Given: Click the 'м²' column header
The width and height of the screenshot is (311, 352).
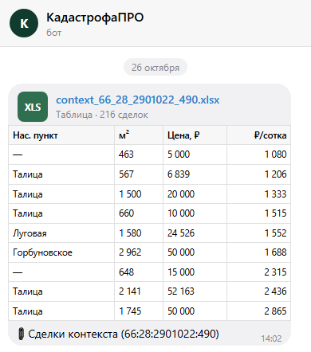Looking at the screenshot, I should coord(139,135).
